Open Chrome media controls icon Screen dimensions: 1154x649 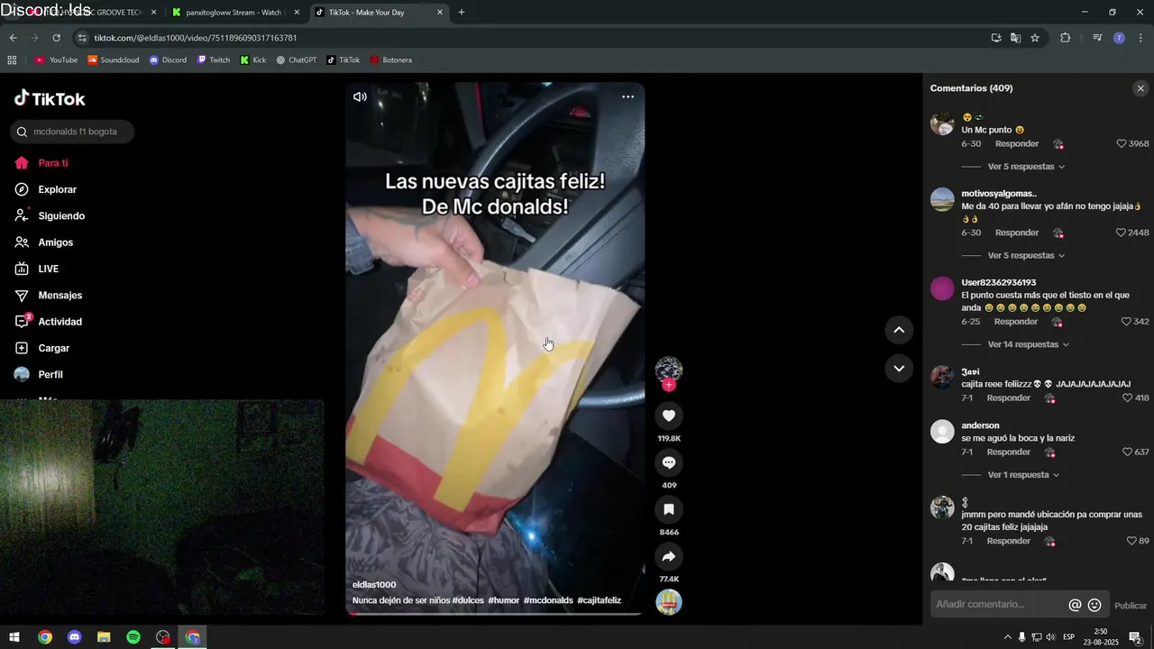click(1097, 38)
